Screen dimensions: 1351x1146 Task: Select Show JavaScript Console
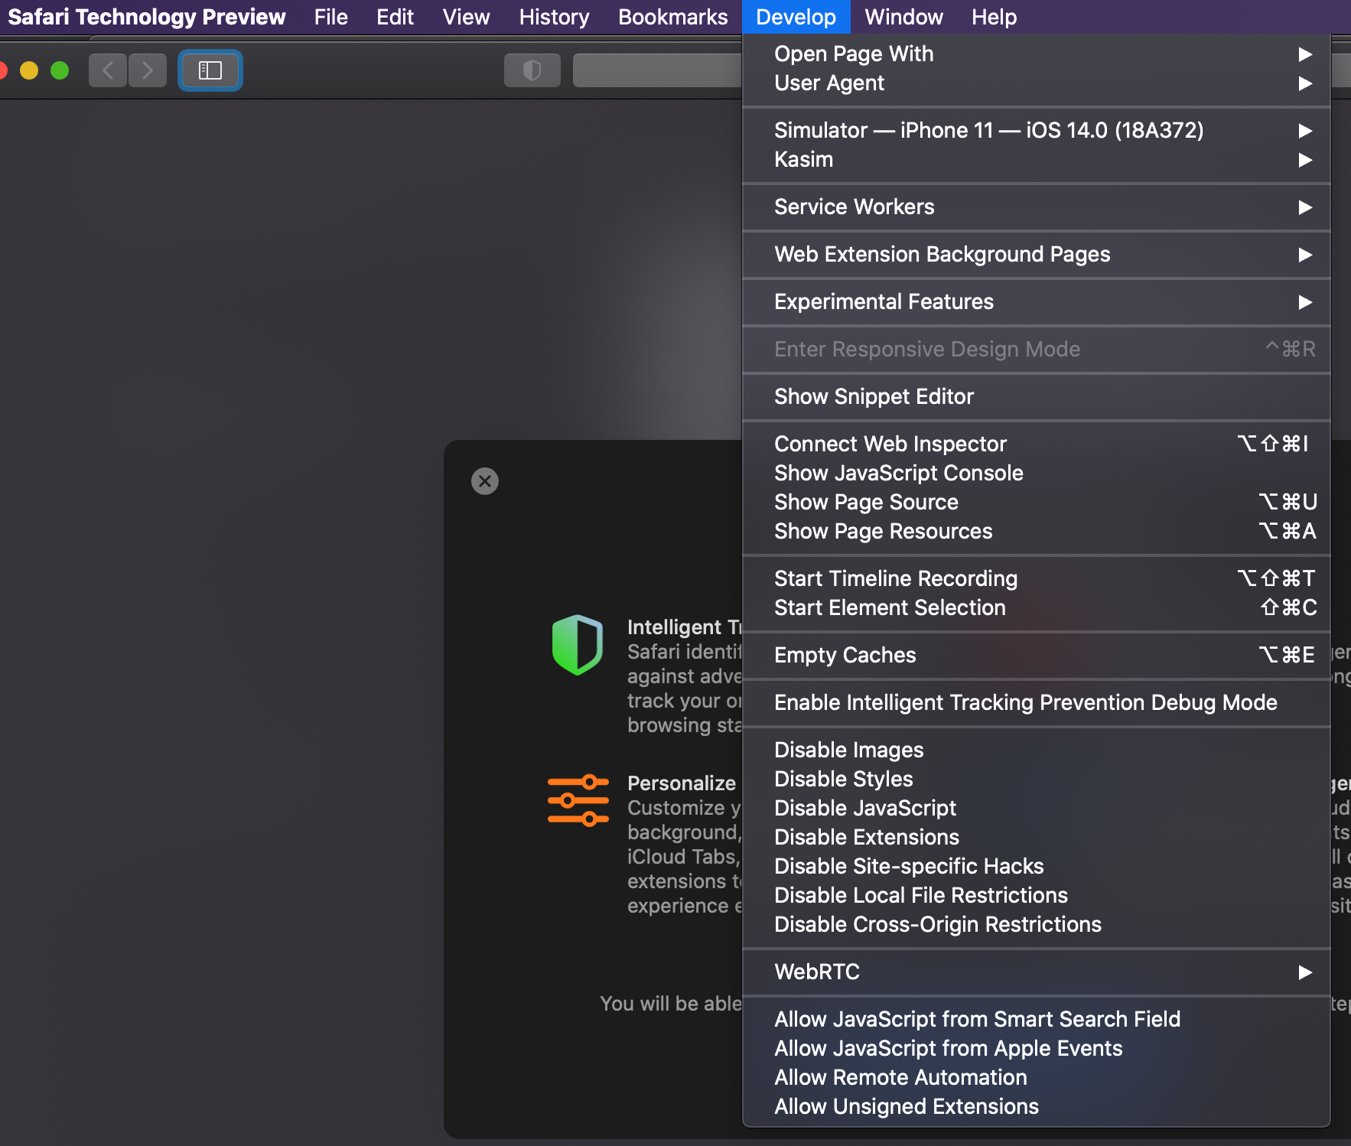click(x=1037, y=473)
